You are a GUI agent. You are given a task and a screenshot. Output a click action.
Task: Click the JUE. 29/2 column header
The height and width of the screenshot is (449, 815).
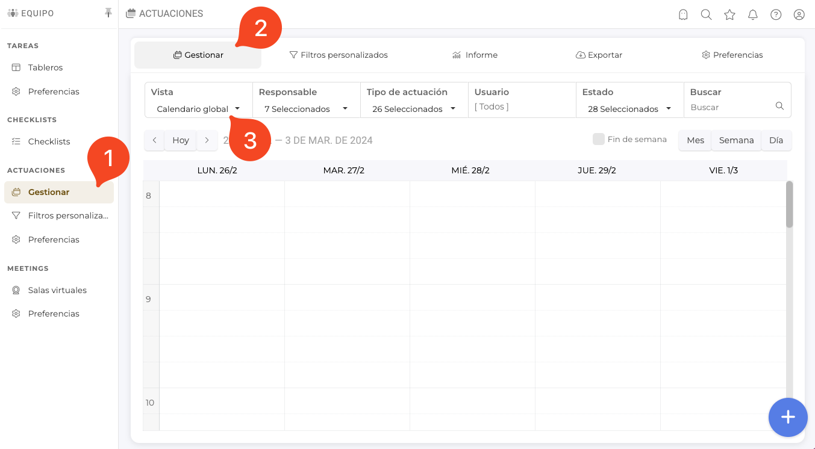pos(596,170)
